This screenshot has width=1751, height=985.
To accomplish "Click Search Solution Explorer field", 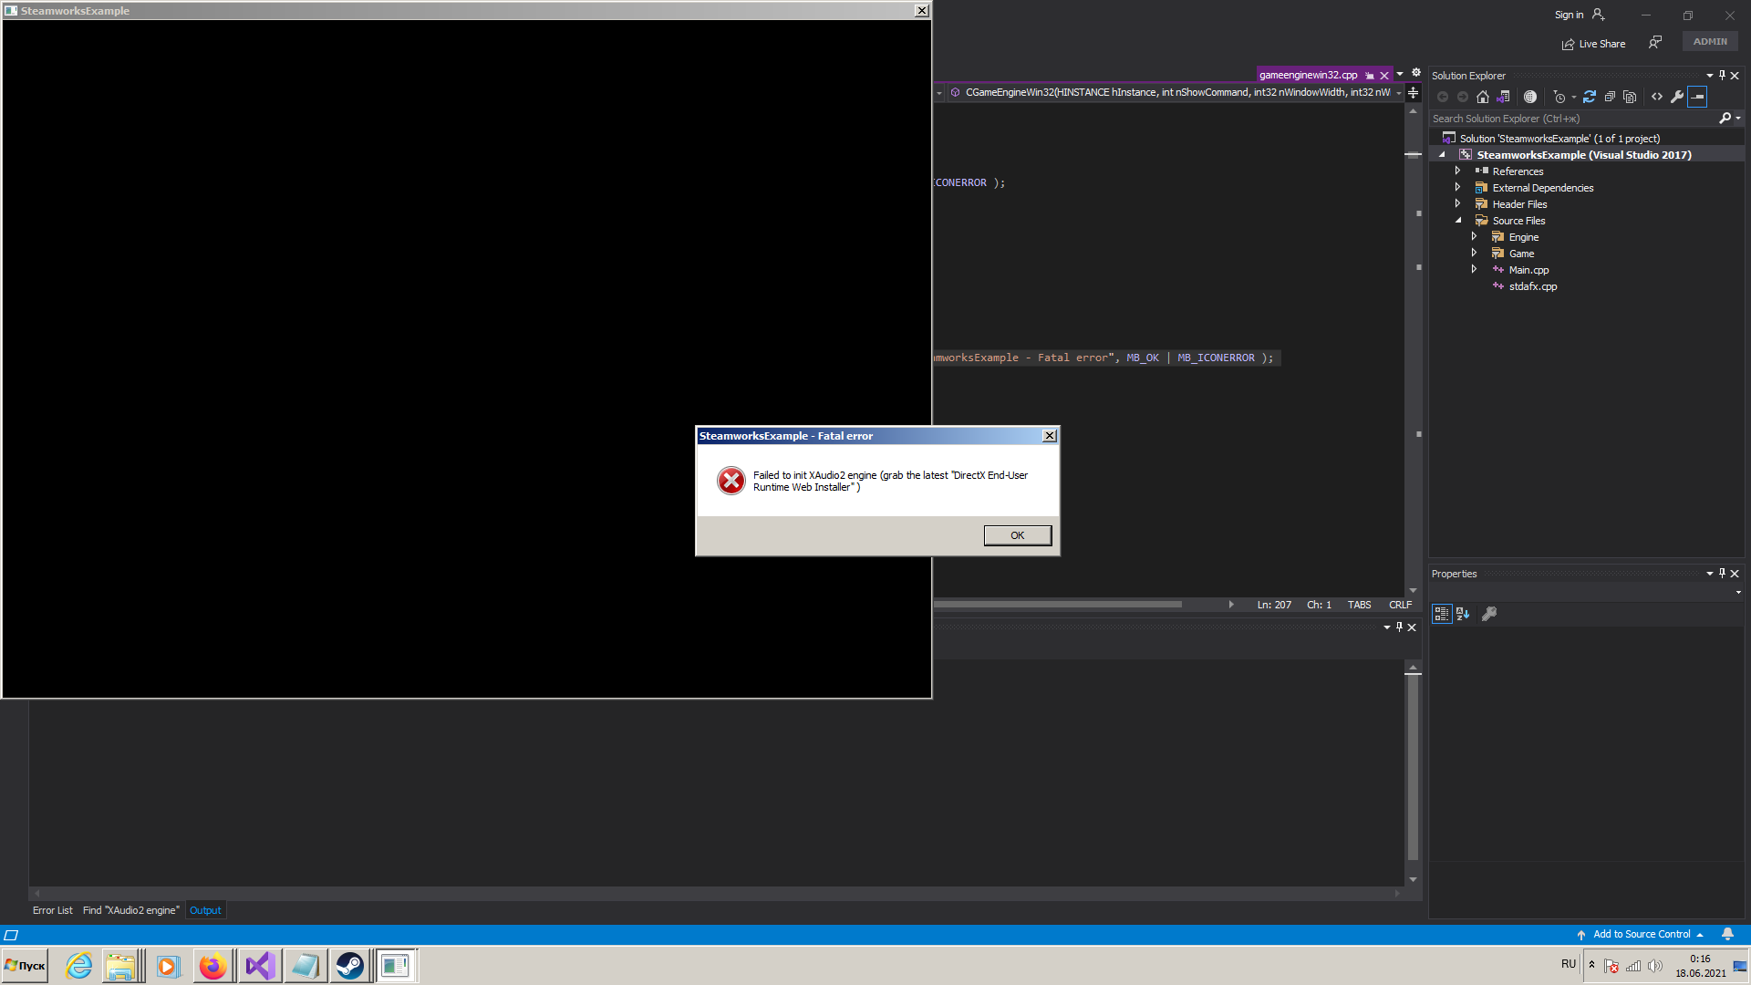I will (1573, 119).
